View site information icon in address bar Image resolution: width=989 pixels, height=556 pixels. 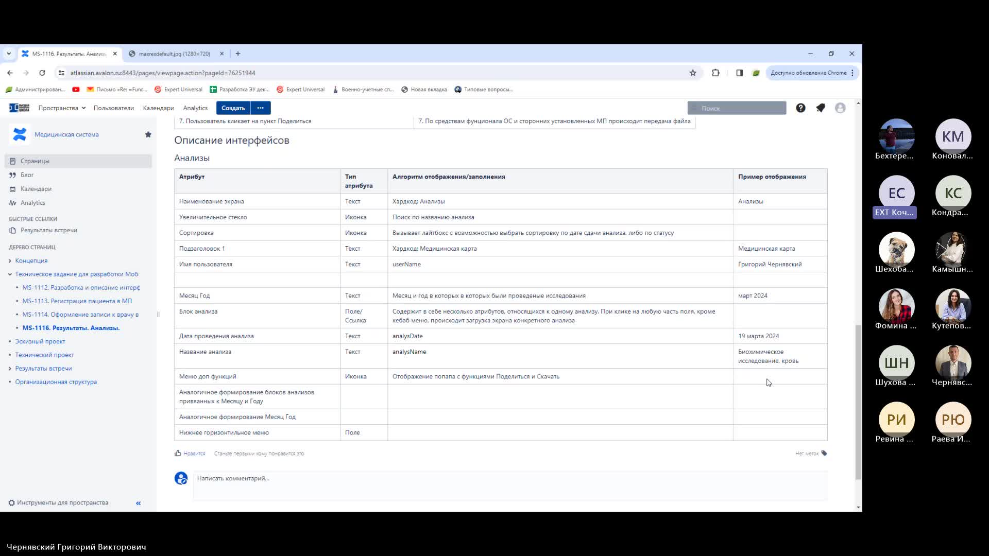coord(61,73)
